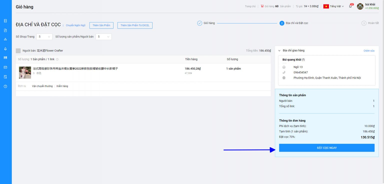Viewport: 384px width, 184px height.
Task: Toggle the checkbox for seller Flower Crafter
Action: point(18,51)
